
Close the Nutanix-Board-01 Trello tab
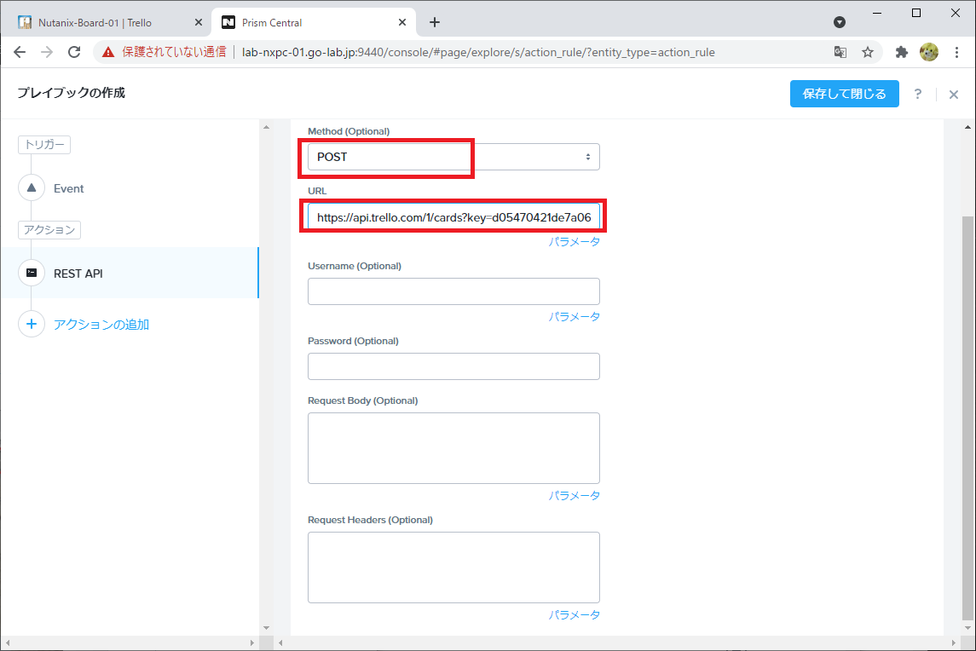click(199, 22)
